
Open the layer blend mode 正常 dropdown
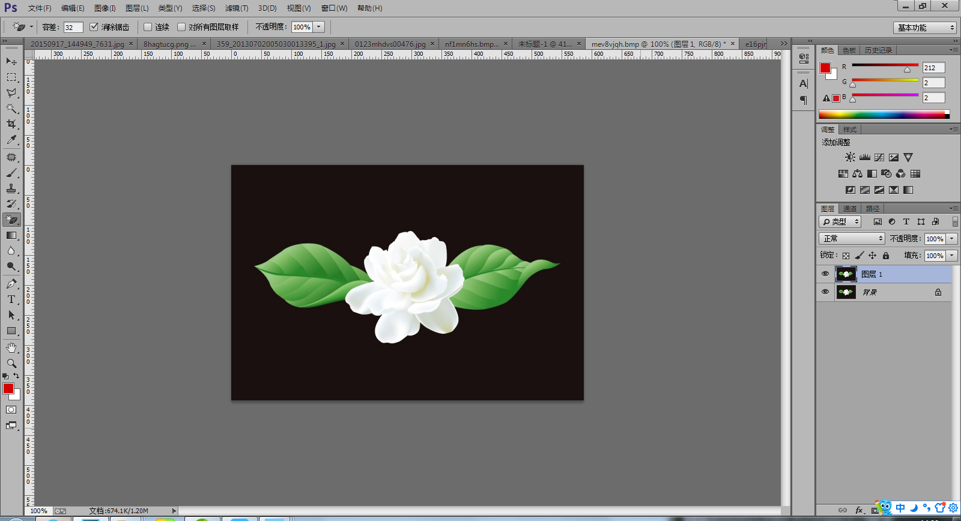tap(852, 239)
